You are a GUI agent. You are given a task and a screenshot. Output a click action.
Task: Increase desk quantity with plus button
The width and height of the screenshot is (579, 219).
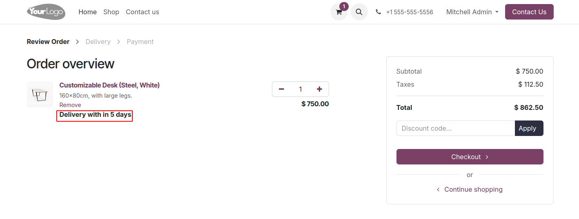tap(319, 89)
